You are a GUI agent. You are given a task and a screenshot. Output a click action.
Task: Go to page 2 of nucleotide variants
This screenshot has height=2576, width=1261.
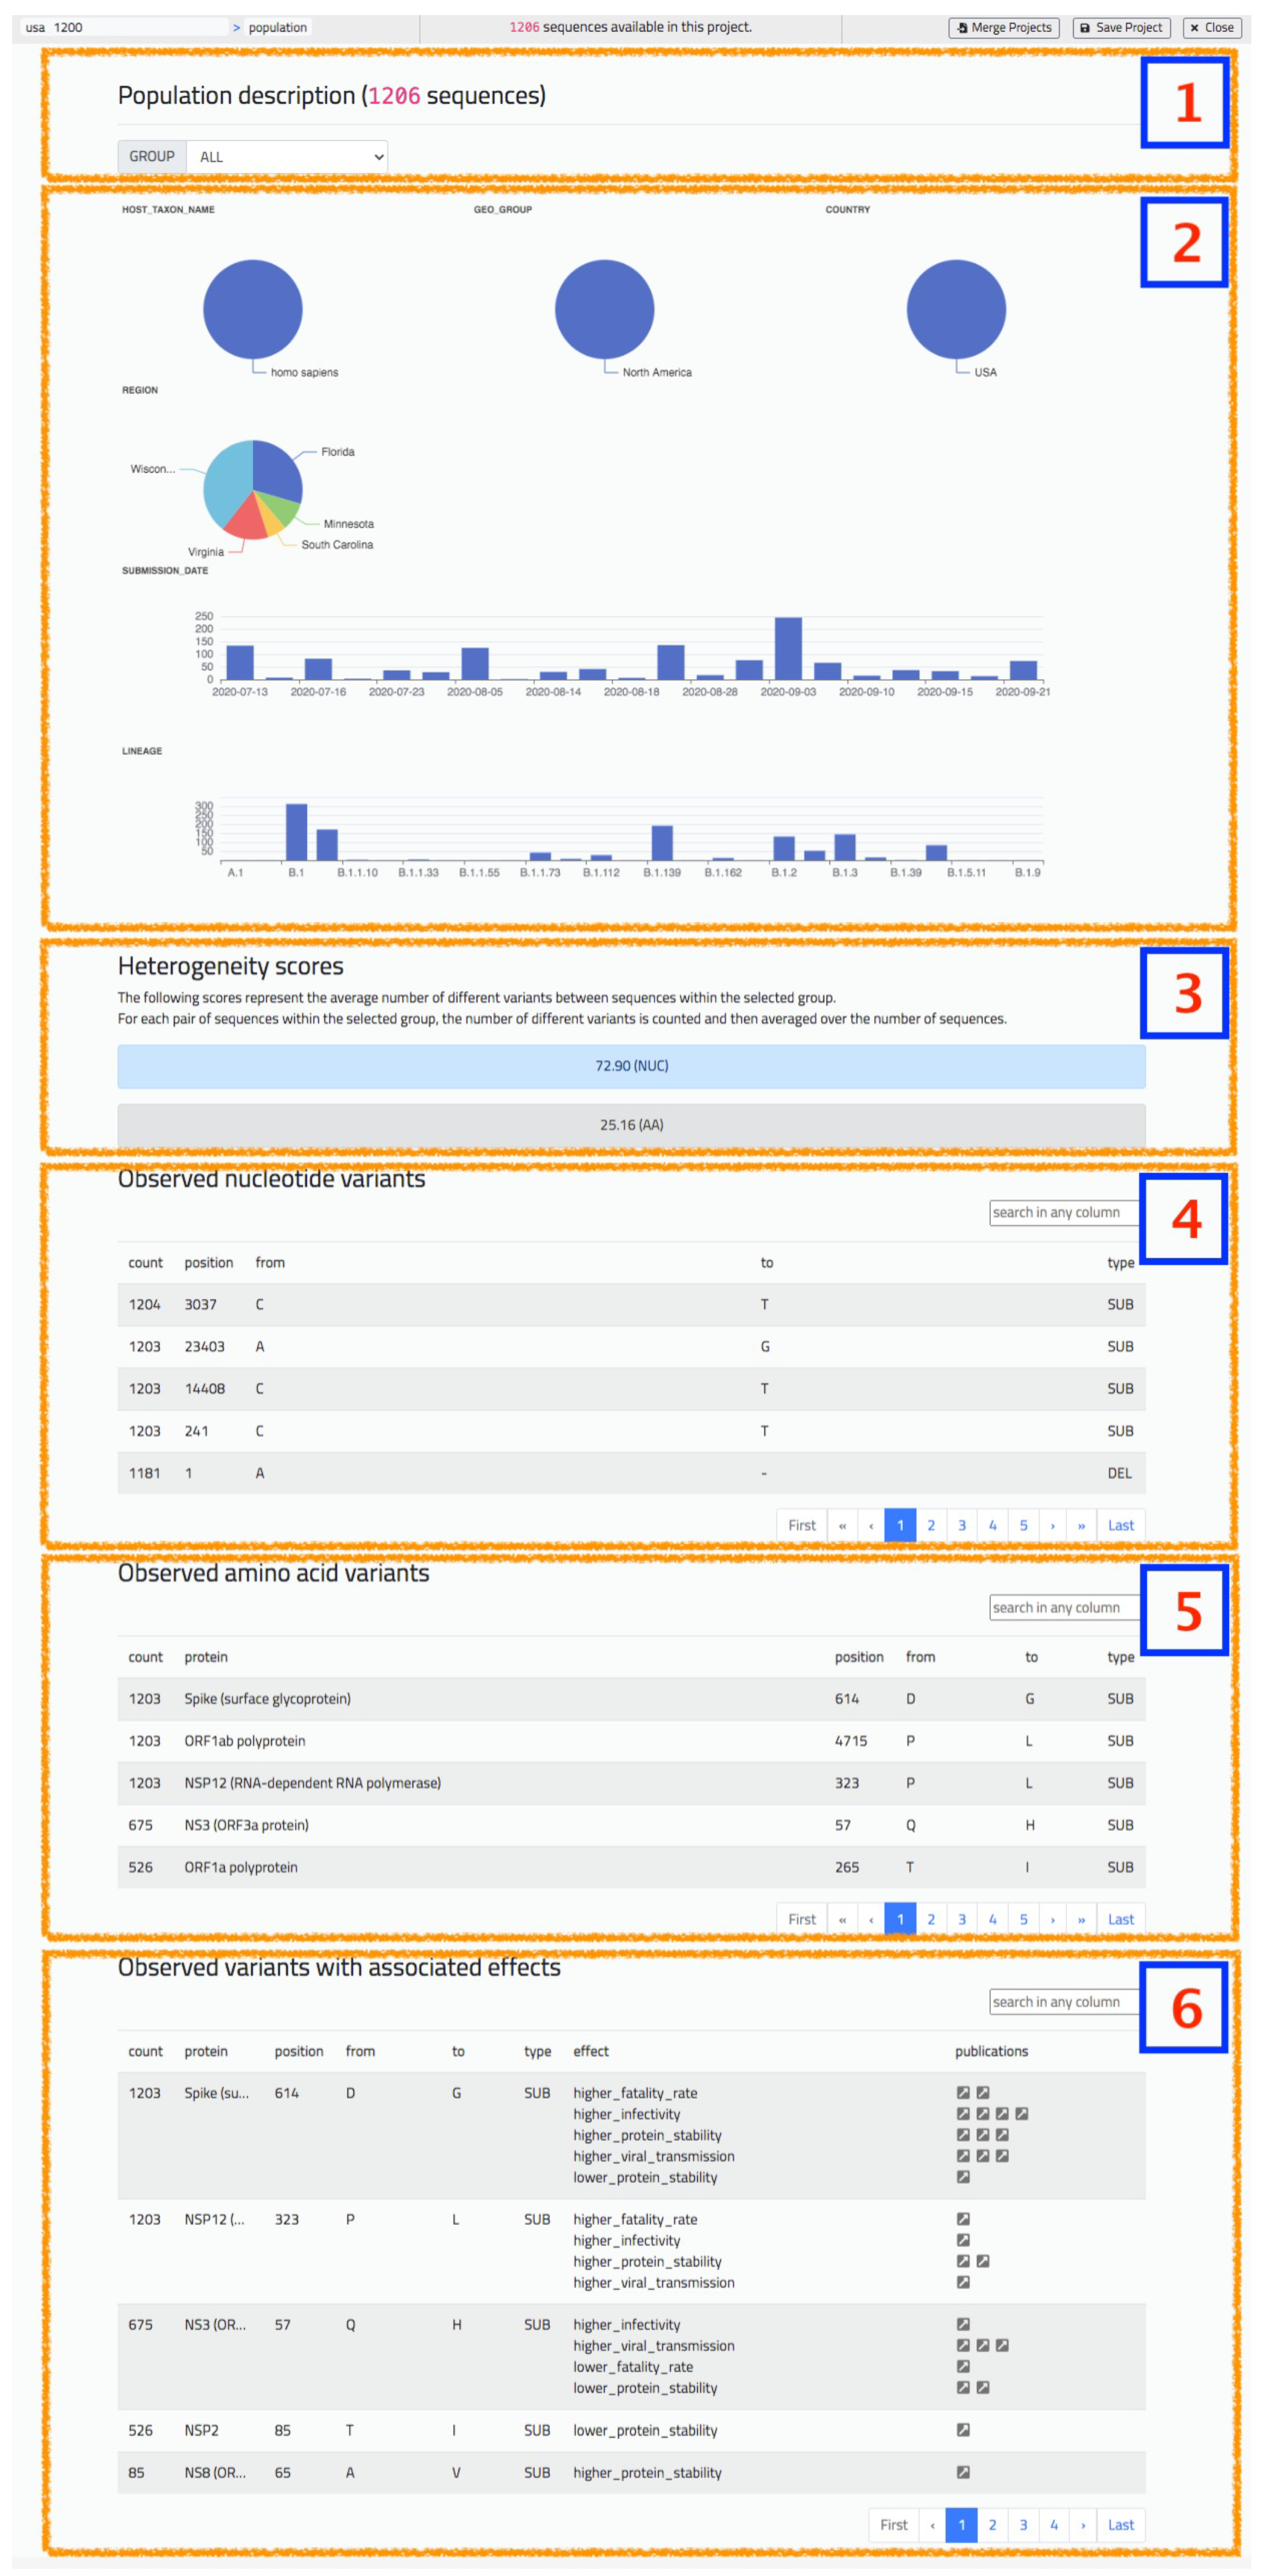[930, 1524]
